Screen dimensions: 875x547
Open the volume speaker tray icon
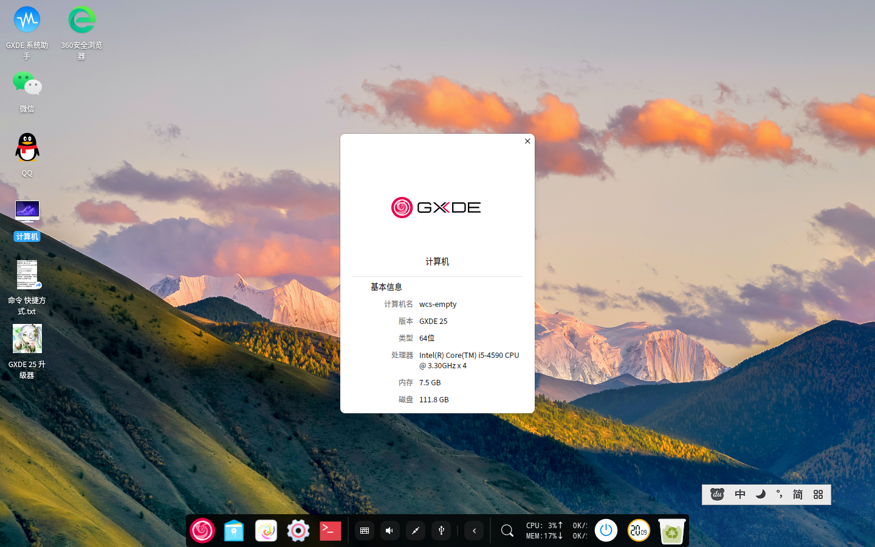390,531
